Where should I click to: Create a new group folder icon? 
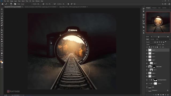(x=163, y=95)
